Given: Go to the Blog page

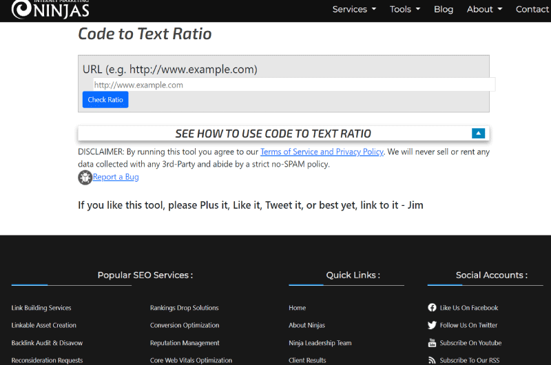Looking at the screenshot, I should click(x=444, y=9).
